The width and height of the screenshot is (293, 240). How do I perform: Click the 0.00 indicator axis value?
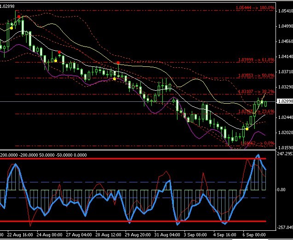[x=281, y=190]
